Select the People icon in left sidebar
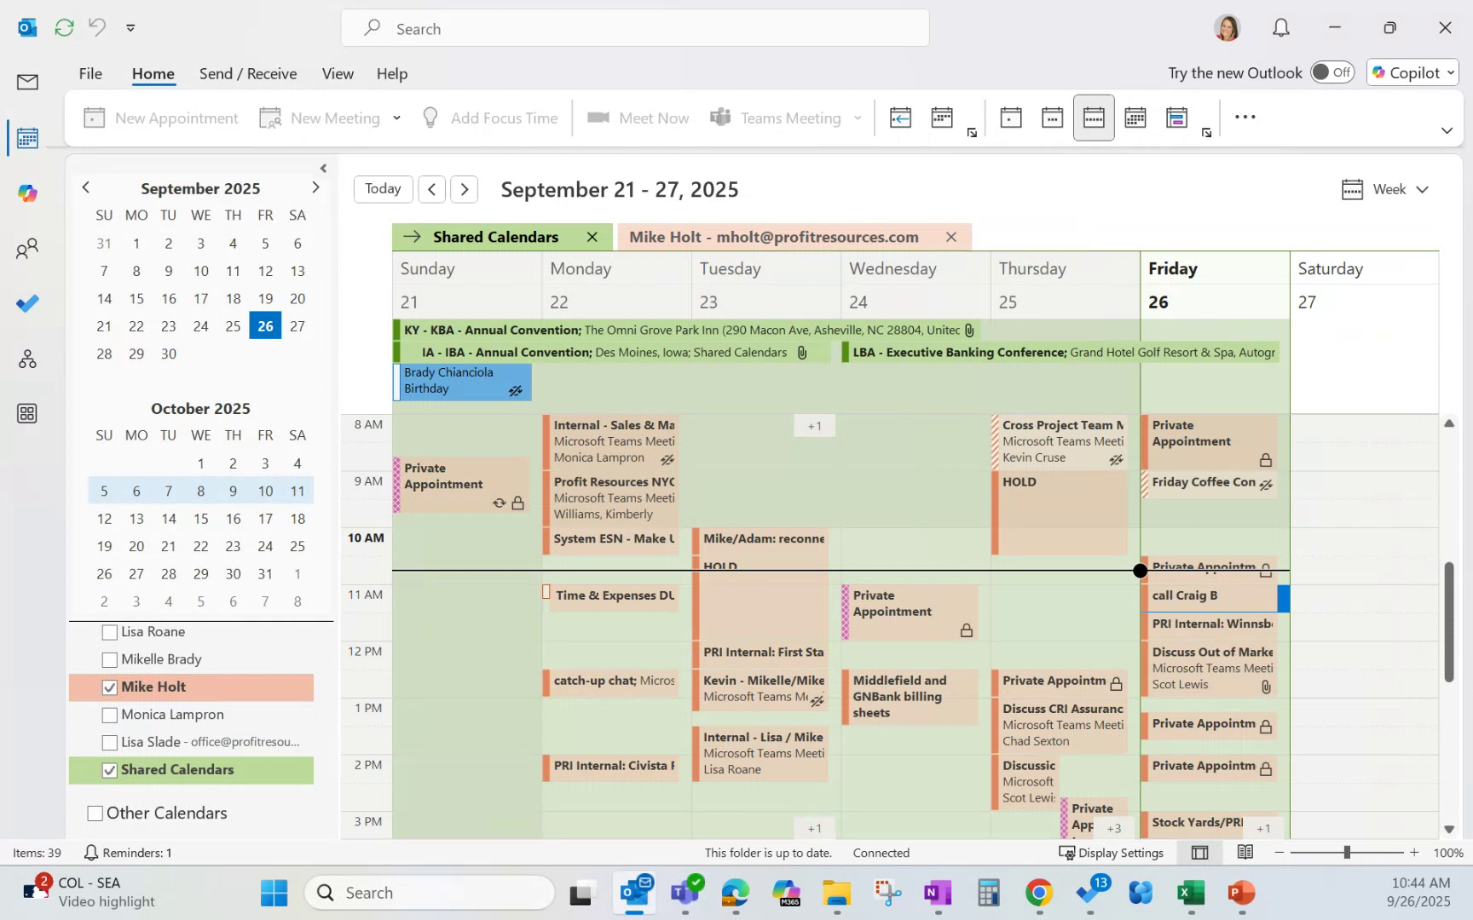Image resolution: width=1473 pixels, height=920 pixels. [x=26, y=248]
